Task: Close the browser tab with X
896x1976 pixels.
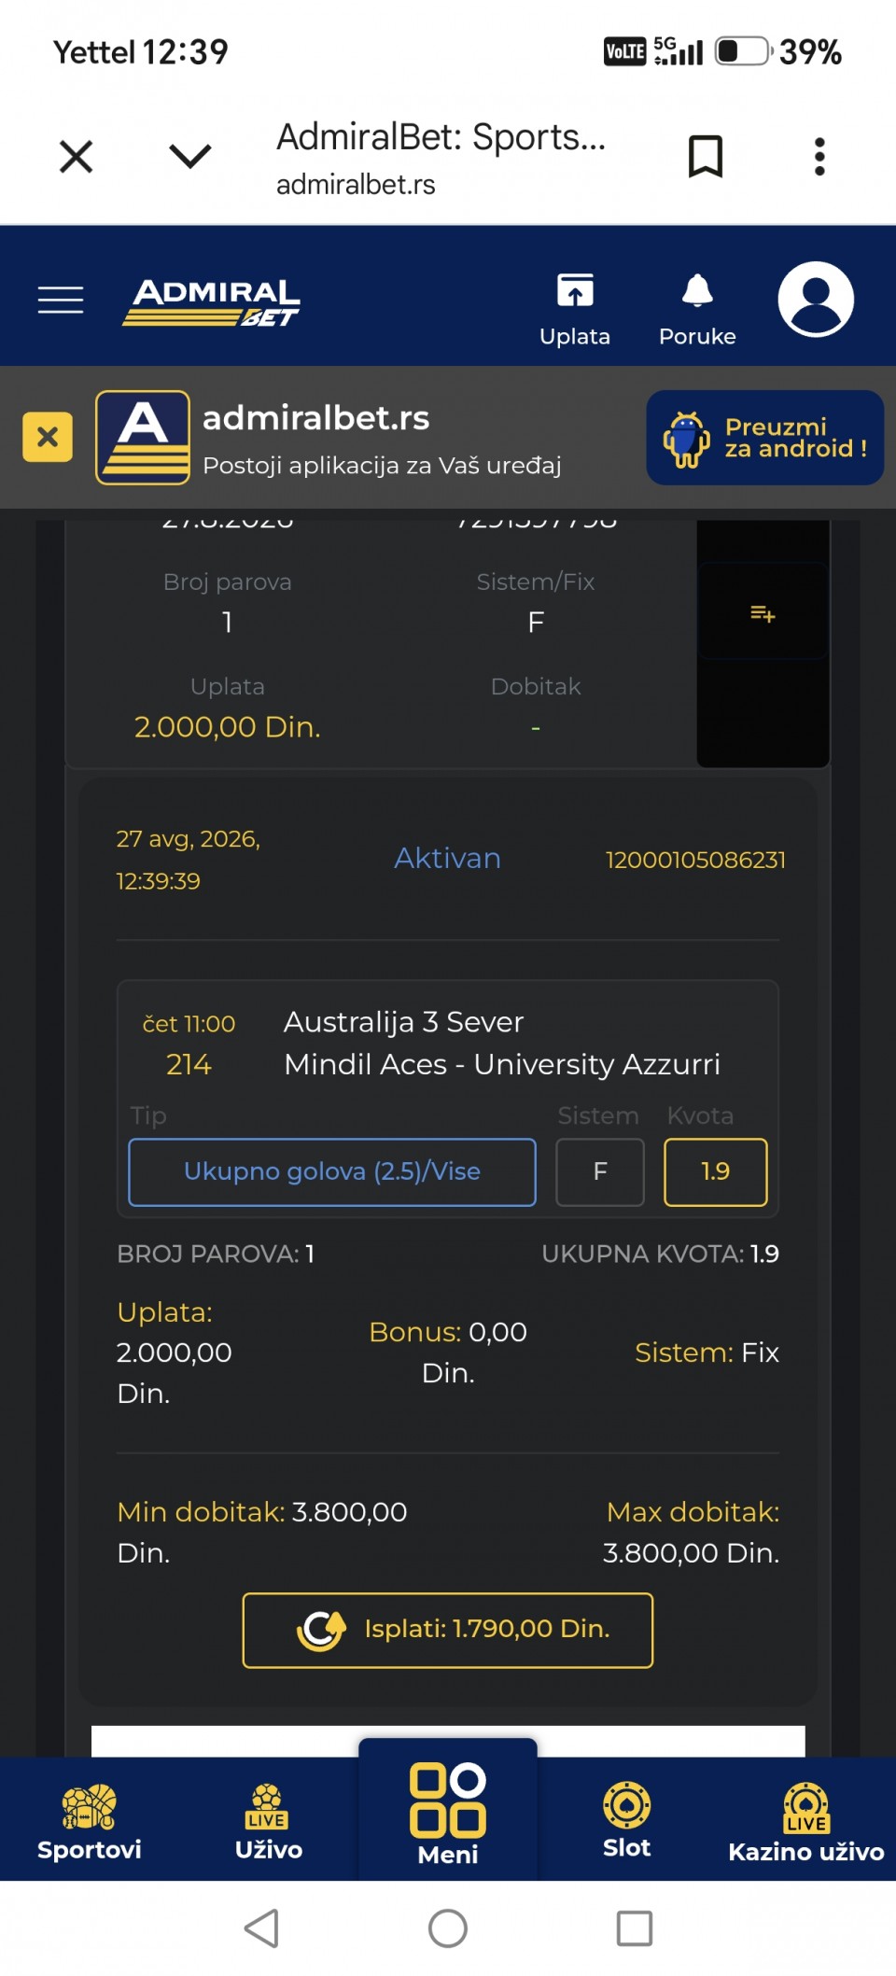Action: pyautogui.click(x=77, y=156)
